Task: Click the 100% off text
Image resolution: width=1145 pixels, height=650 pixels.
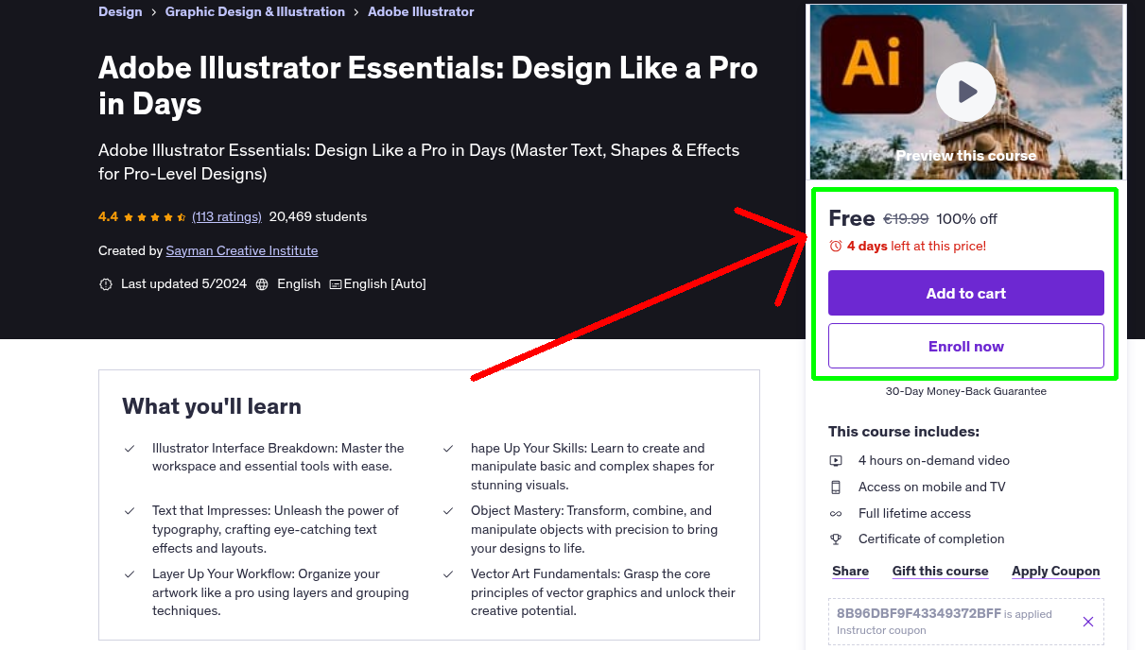Action: click(966, 219)
